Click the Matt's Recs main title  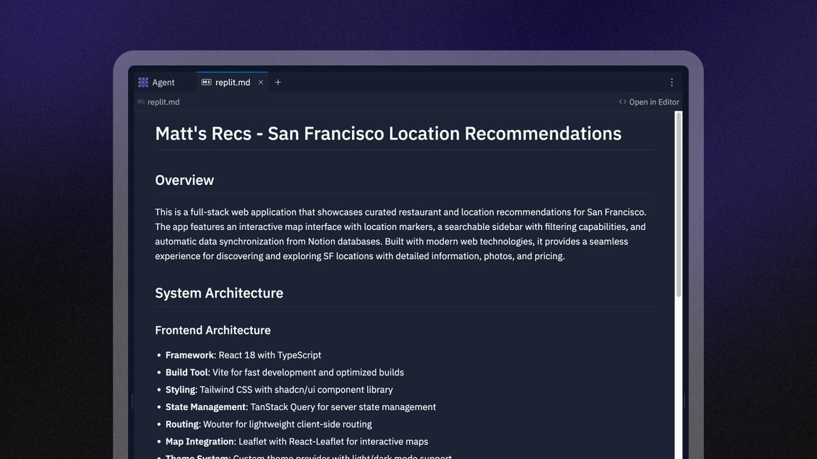[388, 133]
